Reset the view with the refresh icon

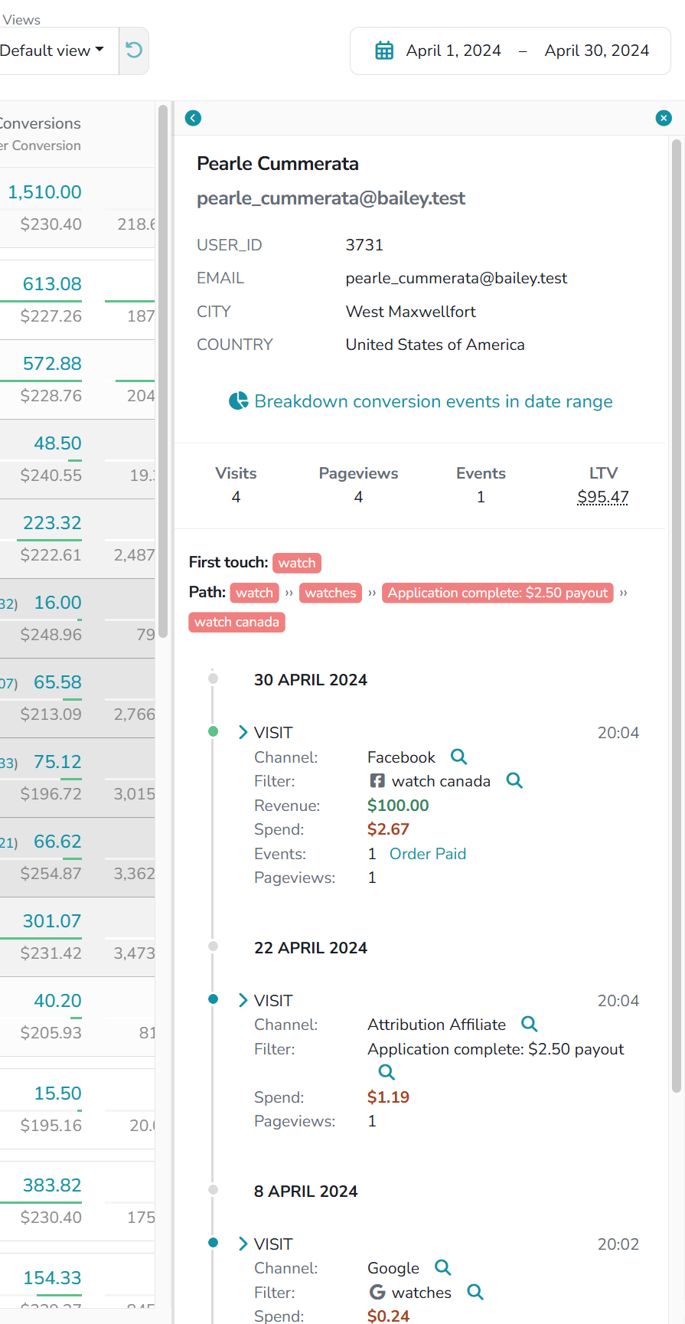(x=134, y=51)
